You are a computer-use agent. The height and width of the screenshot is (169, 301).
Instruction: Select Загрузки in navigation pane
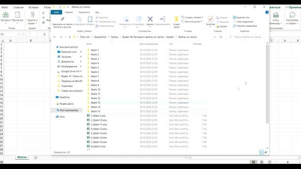click(66, 57)
